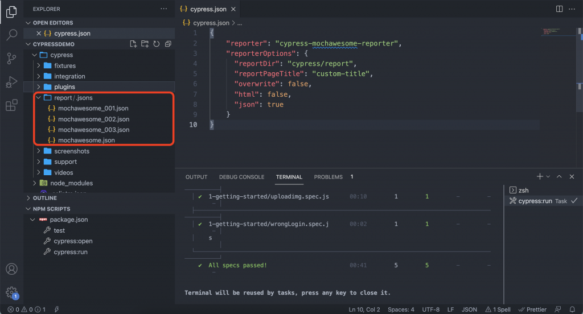The image size is (583, 314).
Task: Open the Accounts icon in activity bar
Action: [x=11, y=268]
